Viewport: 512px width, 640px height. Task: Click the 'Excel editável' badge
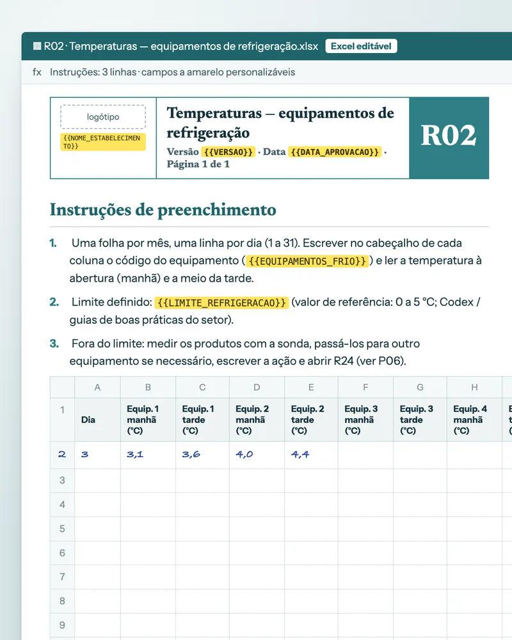point(361,46)
